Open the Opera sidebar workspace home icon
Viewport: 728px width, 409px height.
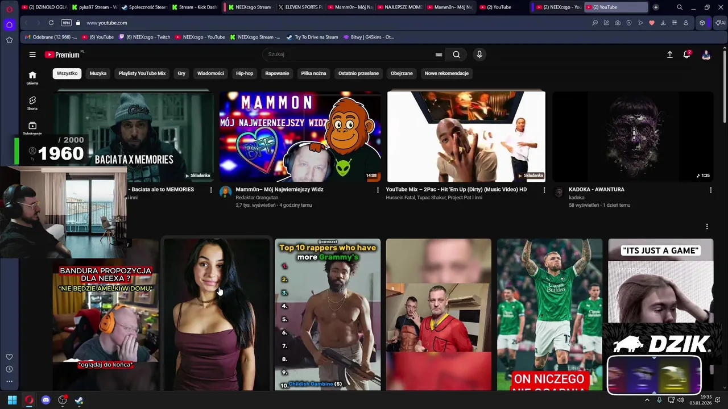[9, 24]
